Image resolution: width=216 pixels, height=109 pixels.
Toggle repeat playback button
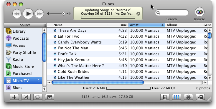click(38, 97)
